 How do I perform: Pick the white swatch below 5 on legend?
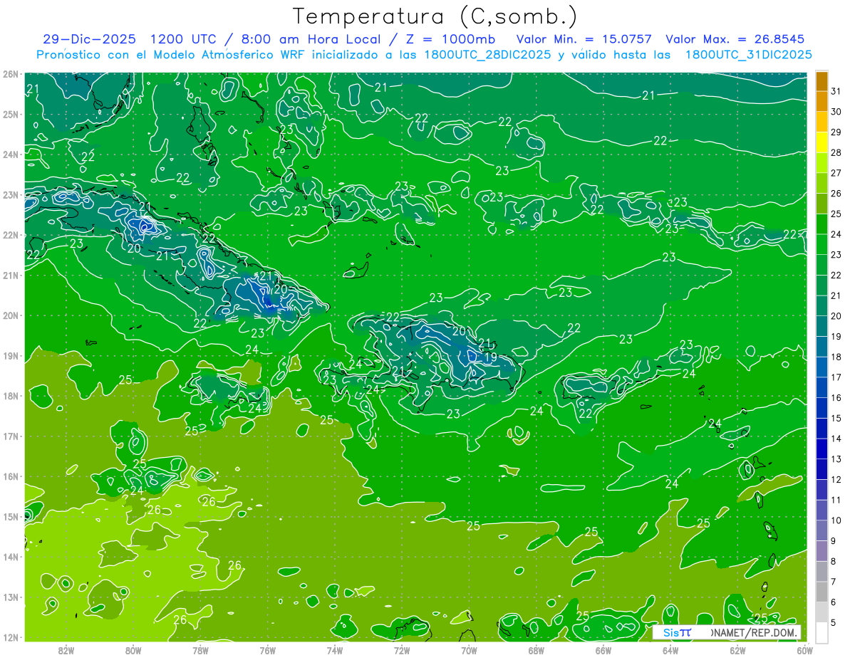coord(822,632)
